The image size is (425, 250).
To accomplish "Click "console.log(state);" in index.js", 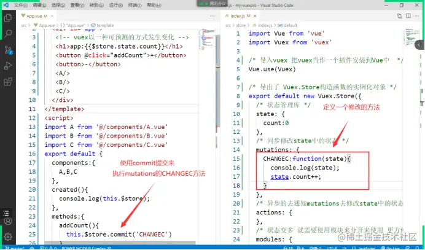I will [x=305, y=168].
